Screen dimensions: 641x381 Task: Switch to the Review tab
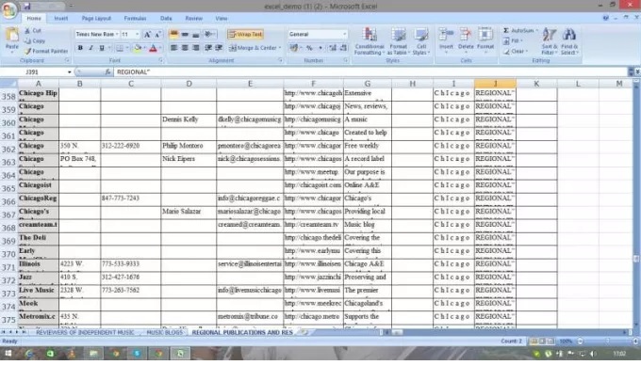point(194,19)
